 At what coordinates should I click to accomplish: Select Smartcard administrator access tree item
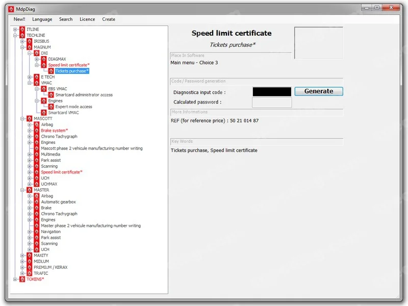point(84,95)
